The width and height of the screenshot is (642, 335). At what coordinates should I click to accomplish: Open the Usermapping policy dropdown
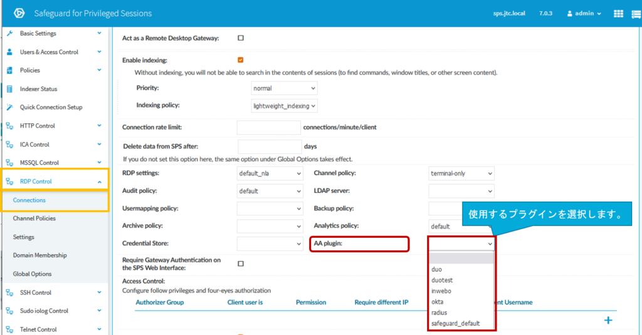pos(270,209)
